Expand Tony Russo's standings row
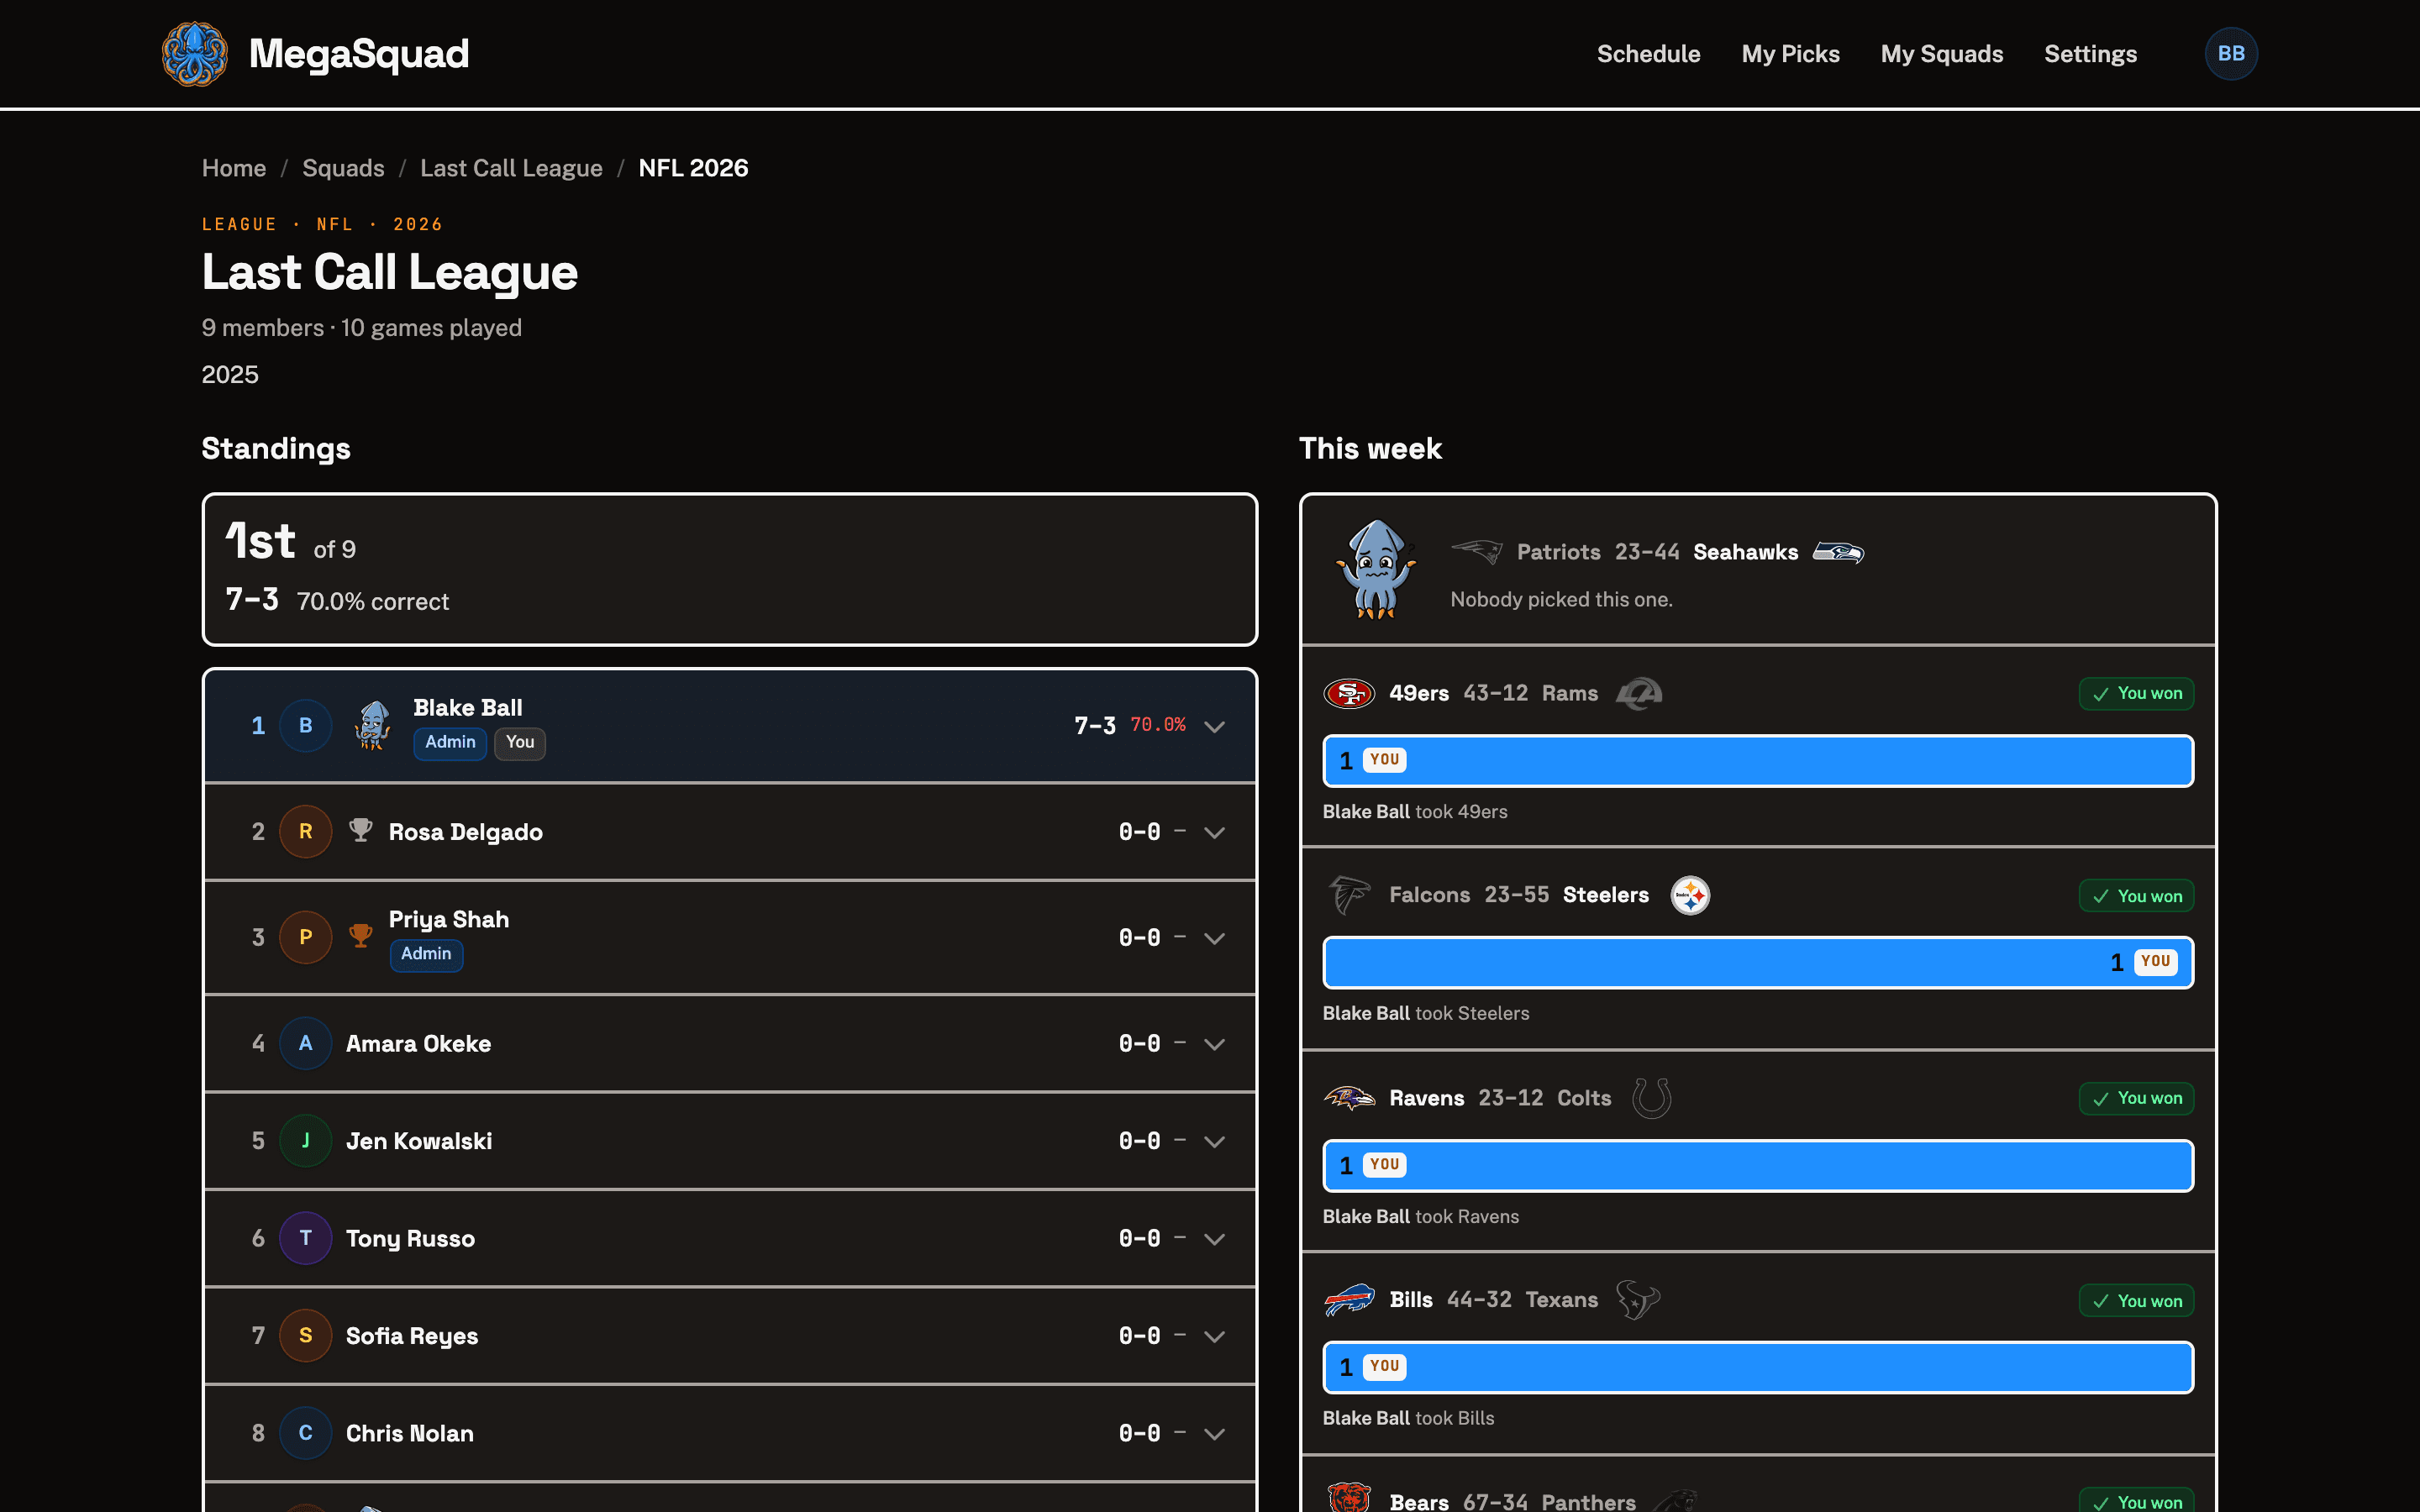Image resolution: width=2420 pixels, height=1512 pixels. click(x=1214, y=1239)
